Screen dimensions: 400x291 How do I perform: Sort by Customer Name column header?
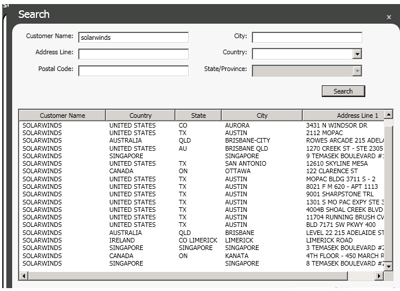point(63,115)
